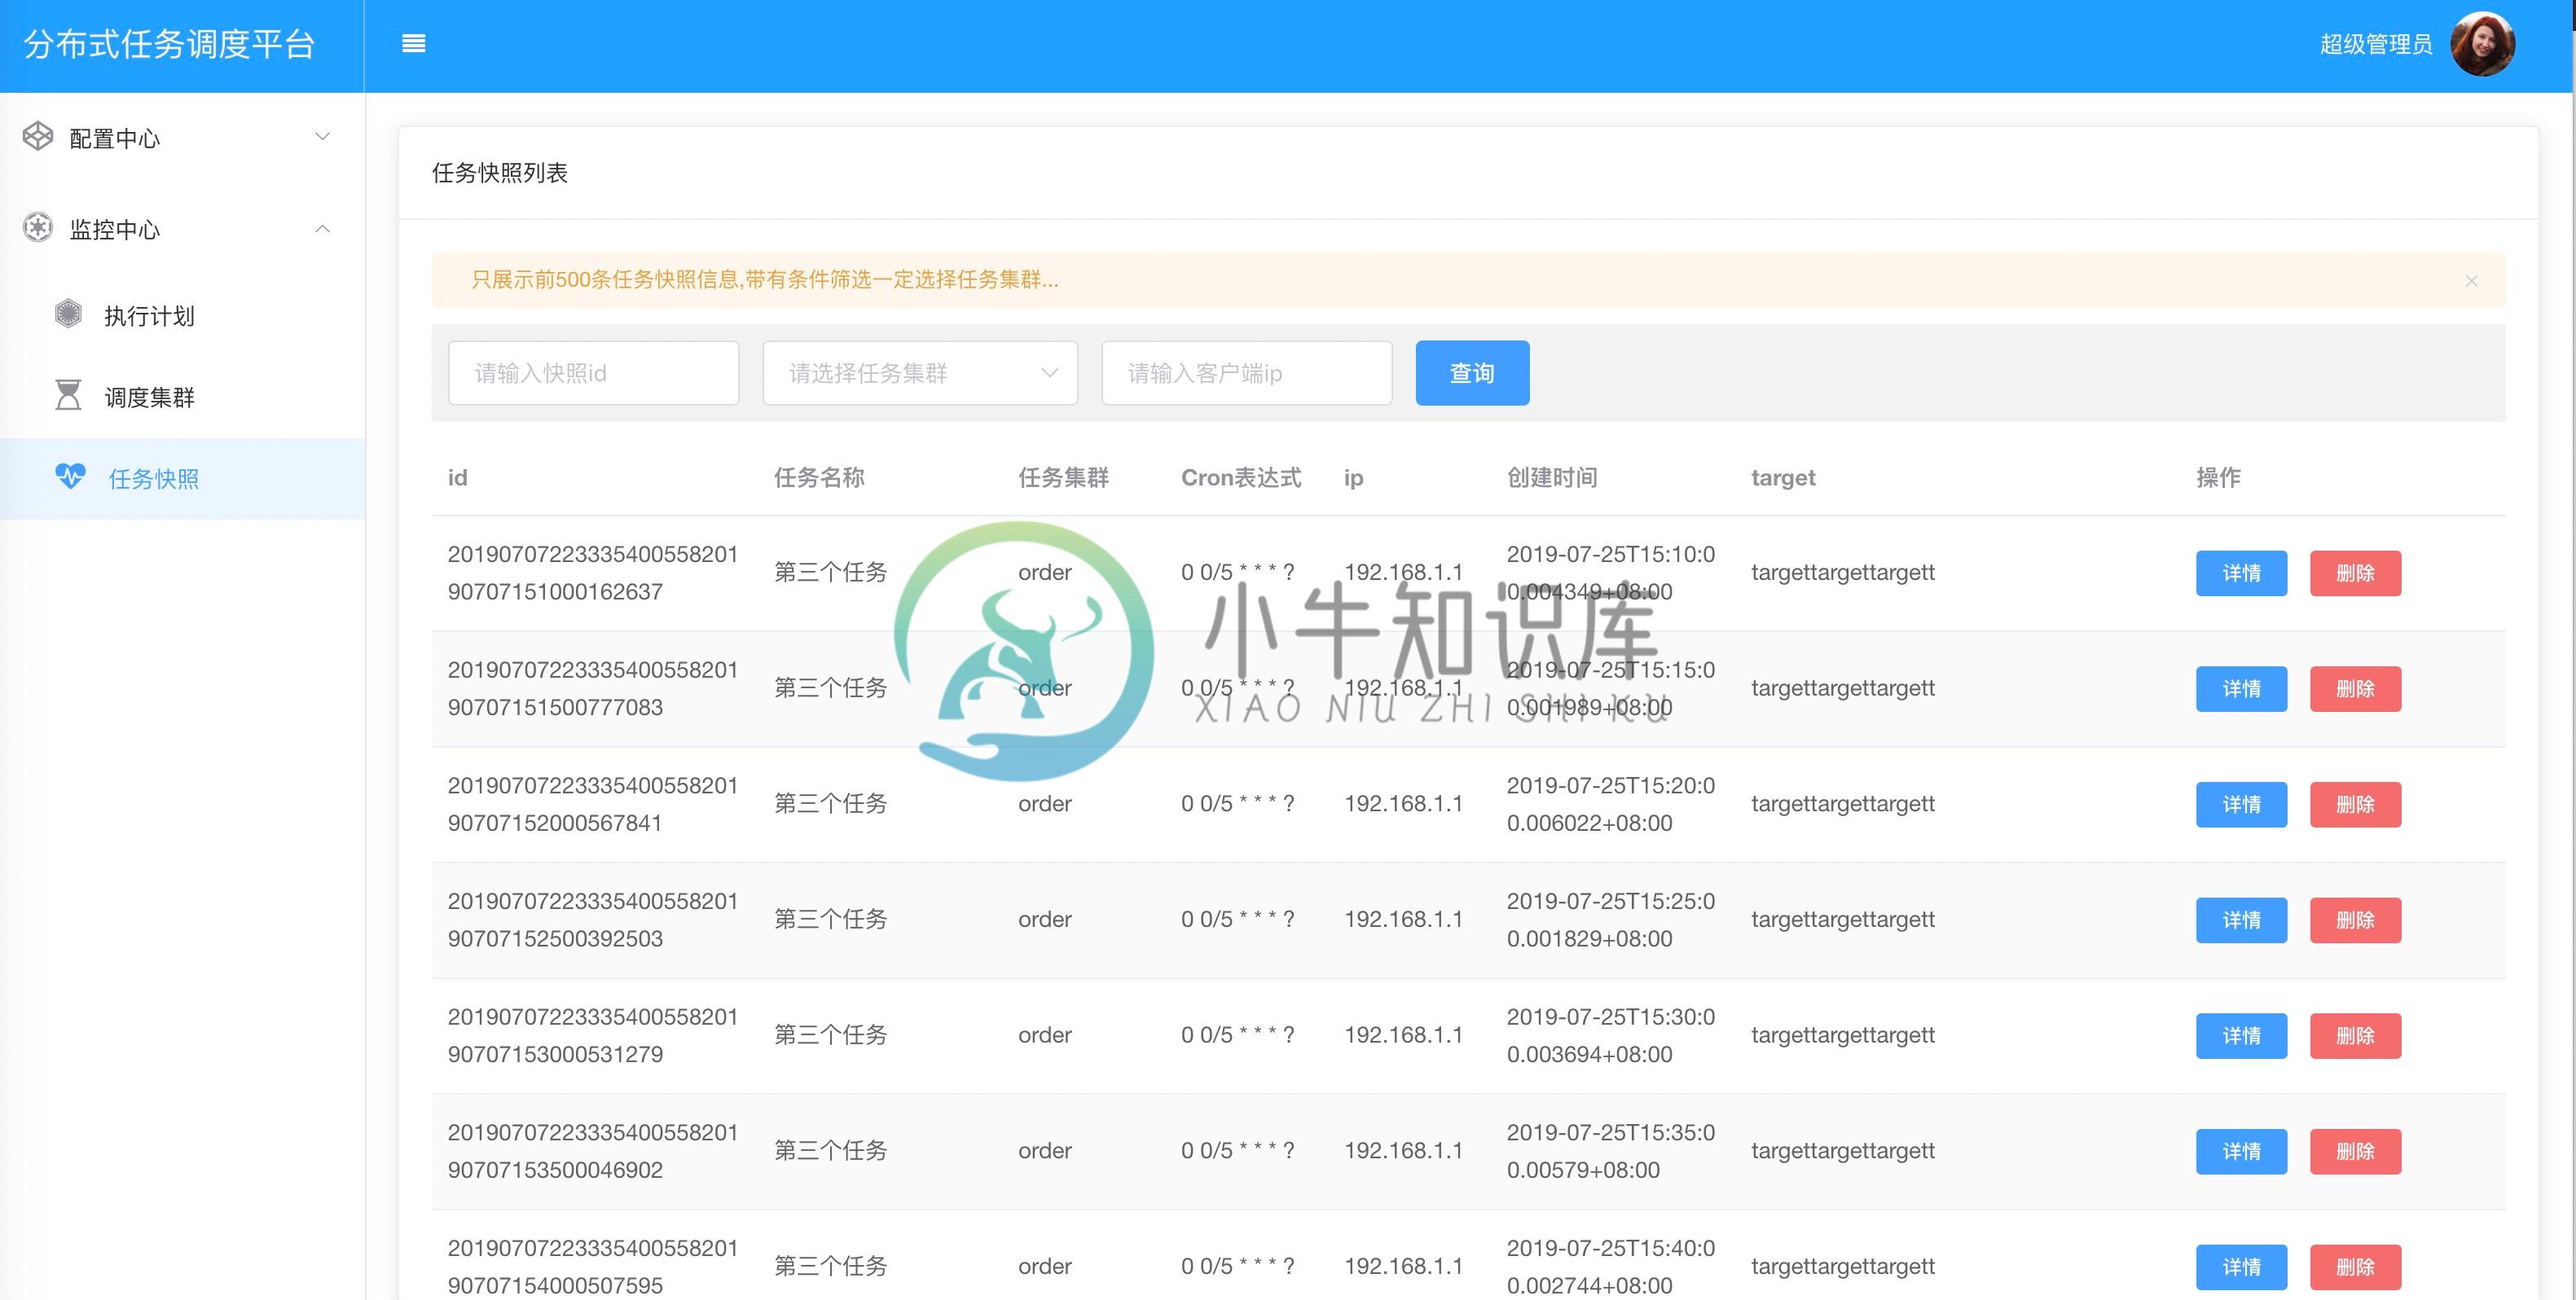Open 调度集群 menu item
The height and width of the screenshot is (1300, 2576).
182,397
